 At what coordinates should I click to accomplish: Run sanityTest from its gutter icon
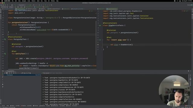tap(5, 54)
